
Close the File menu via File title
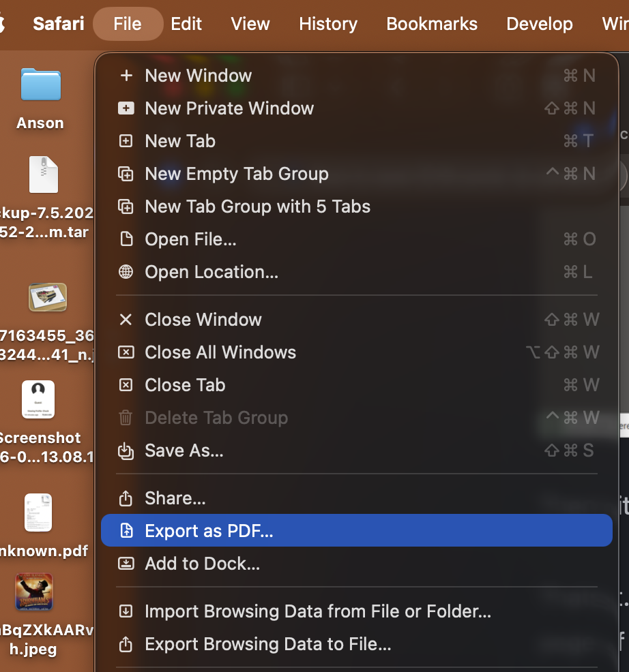[128, 24]
